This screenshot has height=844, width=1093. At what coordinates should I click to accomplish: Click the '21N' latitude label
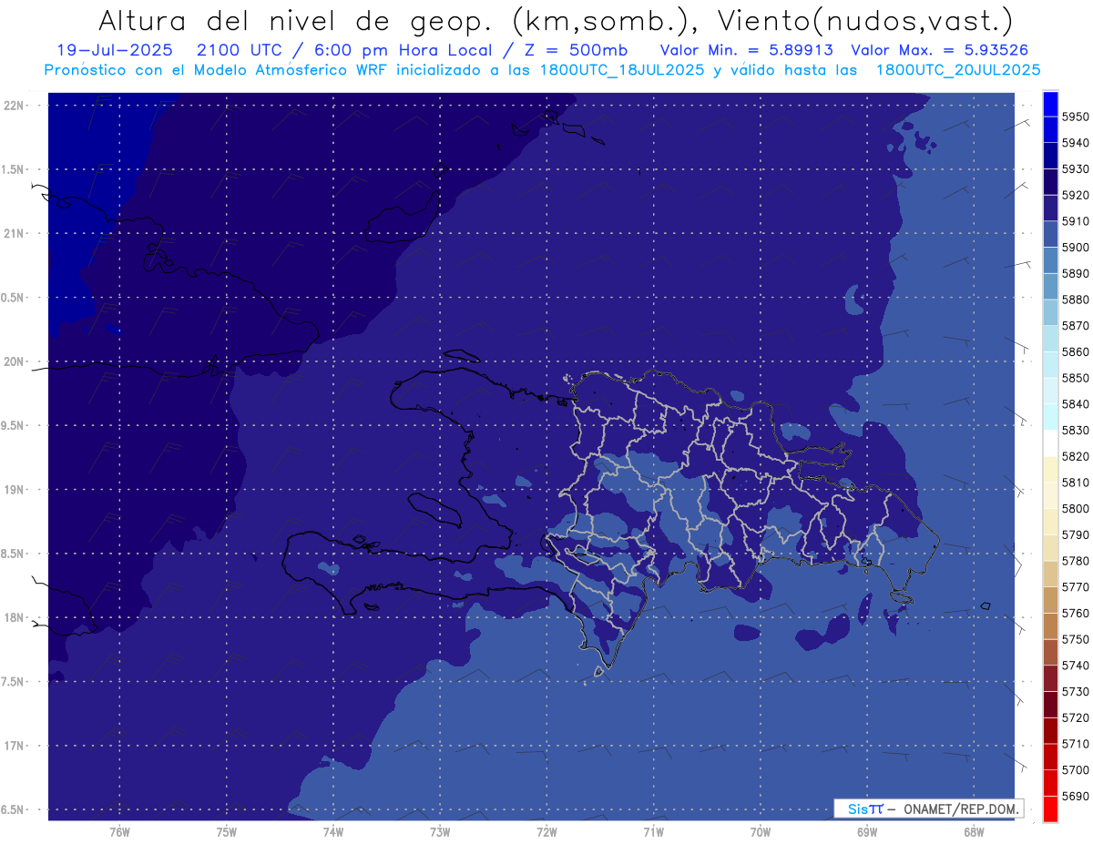(15, 234)
